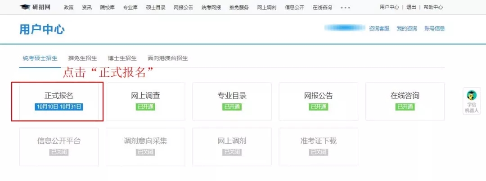Image resolution: width=486 pixels, height=181 pixels.
Task: Click the 用户中心 page heading
Action: tap(42, 30)
